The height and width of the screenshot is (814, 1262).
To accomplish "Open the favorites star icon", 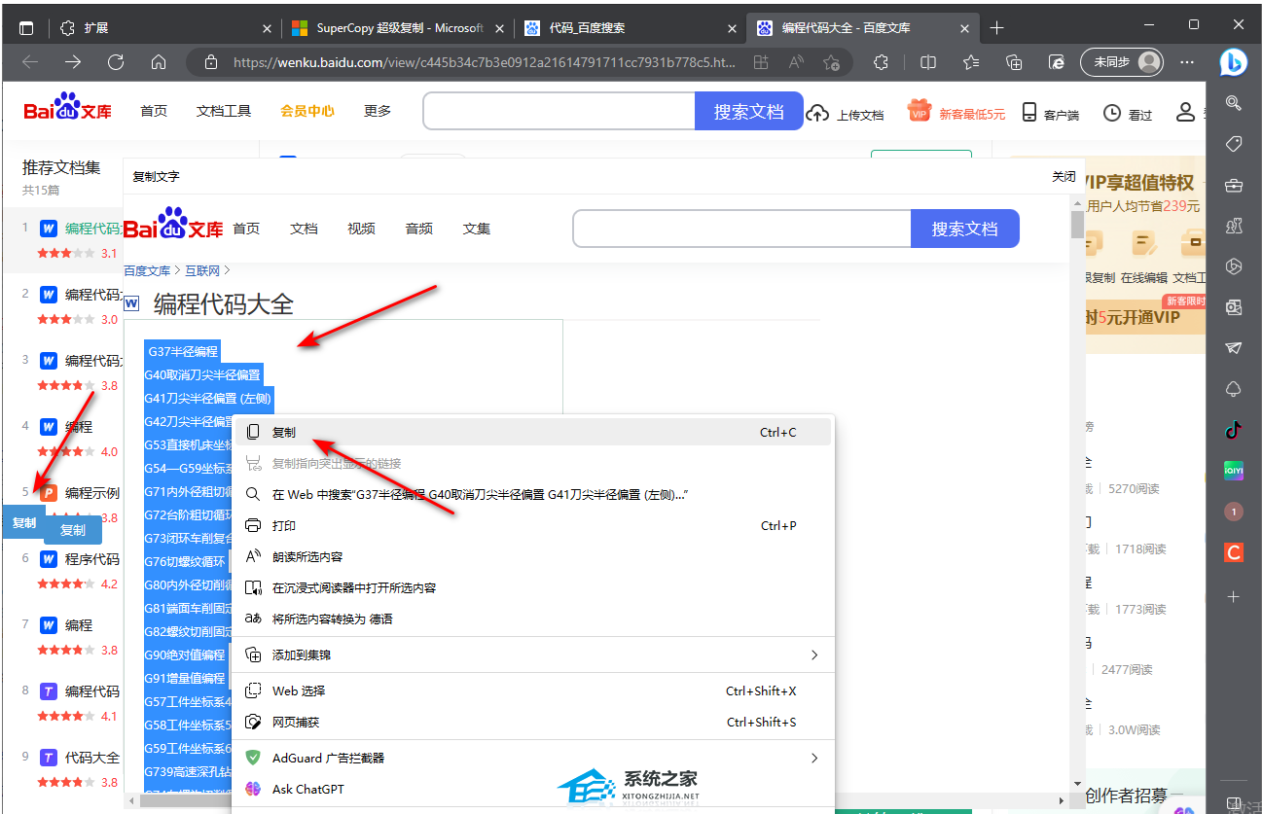I will coord(971,62).
